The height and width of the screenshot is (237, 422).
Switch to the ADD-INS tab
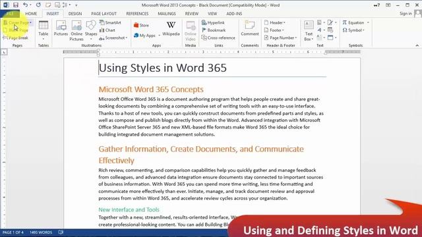pyautogui.click(x=234, y=14)
